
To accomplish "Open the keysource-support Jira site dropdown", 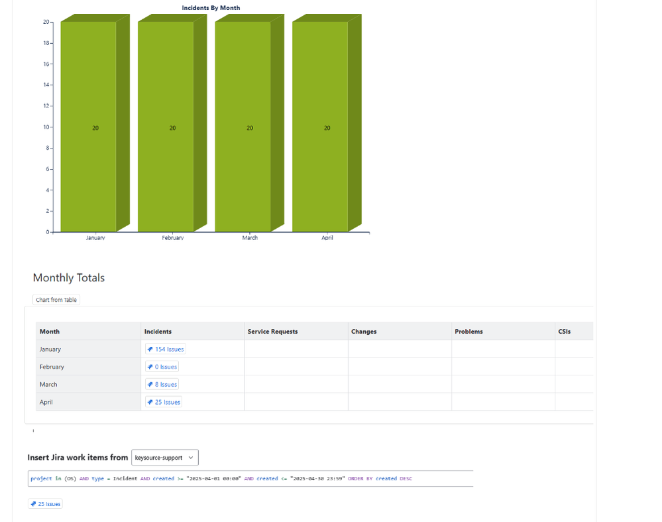I will point(164,458).
